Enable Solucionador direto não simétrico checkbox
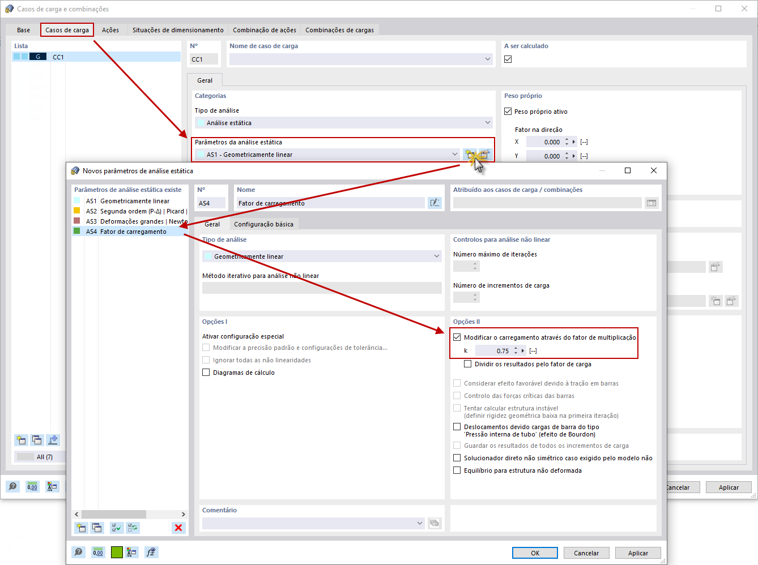 [457, 458]
